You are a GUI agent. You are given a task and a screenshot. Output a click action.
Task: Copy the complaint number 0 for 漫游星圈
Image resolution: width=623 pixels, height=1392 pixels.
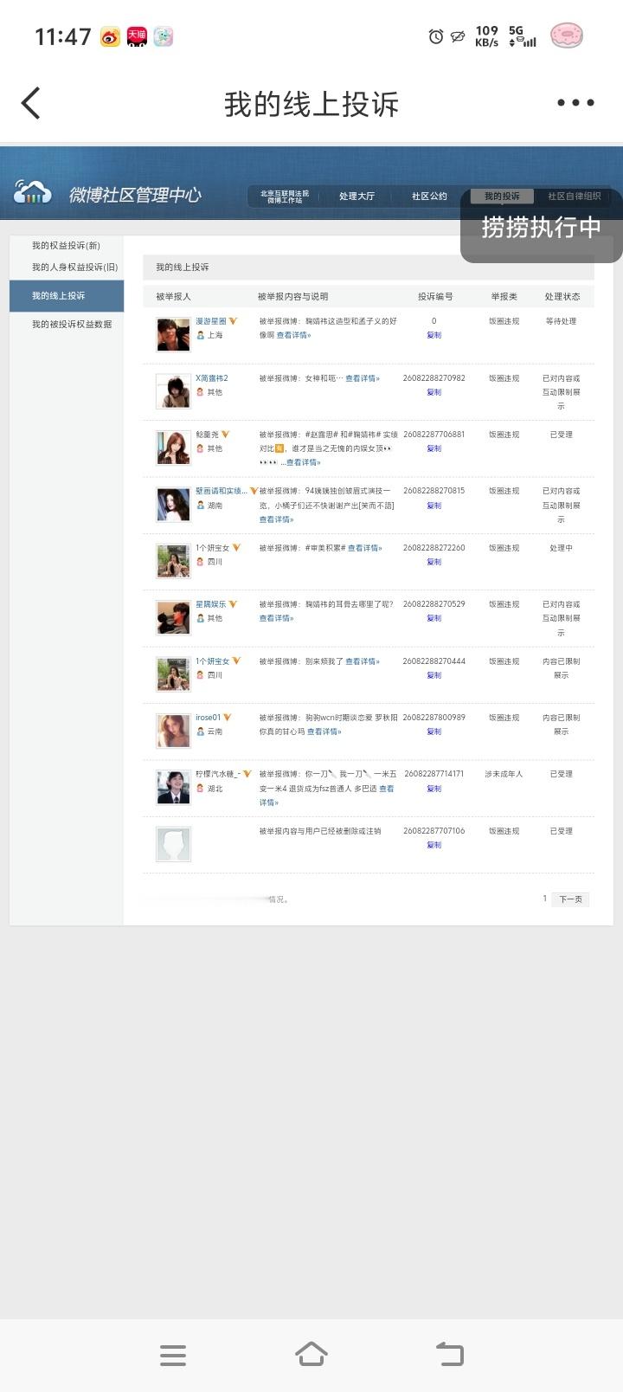click(434, 335)
